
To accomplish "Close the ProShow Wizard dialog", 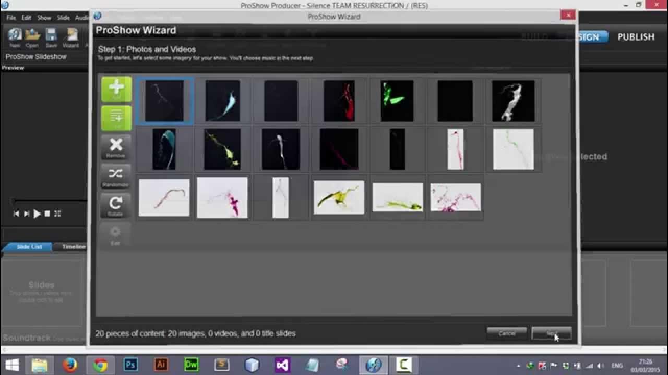I will tap(568, 15).
